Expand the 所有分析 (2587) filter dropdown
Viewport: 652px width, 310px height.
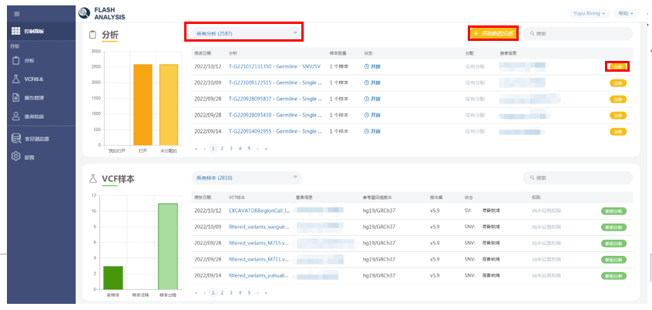coord(247,33)
